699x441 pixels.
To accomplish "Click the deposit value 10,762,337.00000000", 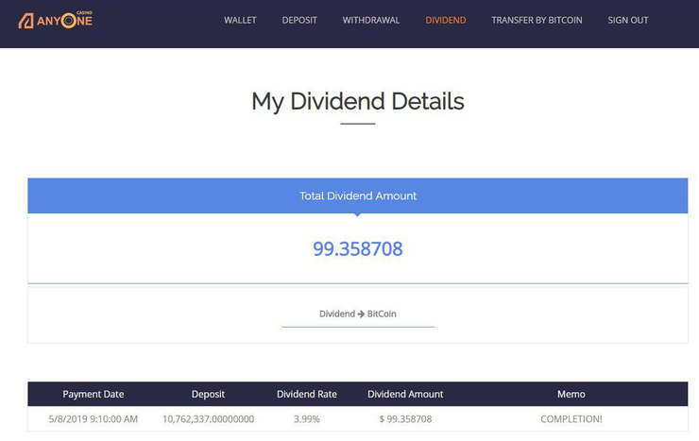I will click(208, 419).
